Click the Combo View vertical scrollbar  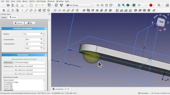pyautogui.click(x=49, y=55)
